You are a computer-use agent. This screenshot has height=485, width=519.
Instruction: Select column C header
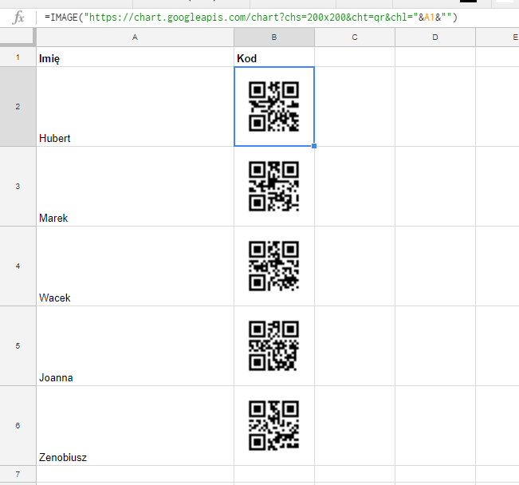[x=355, y=37]
